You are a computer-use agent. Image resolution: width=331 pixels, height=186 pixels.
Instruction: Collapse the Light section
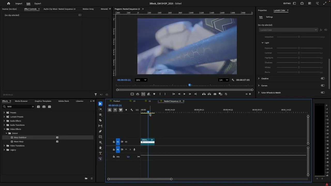coord(262,43)
